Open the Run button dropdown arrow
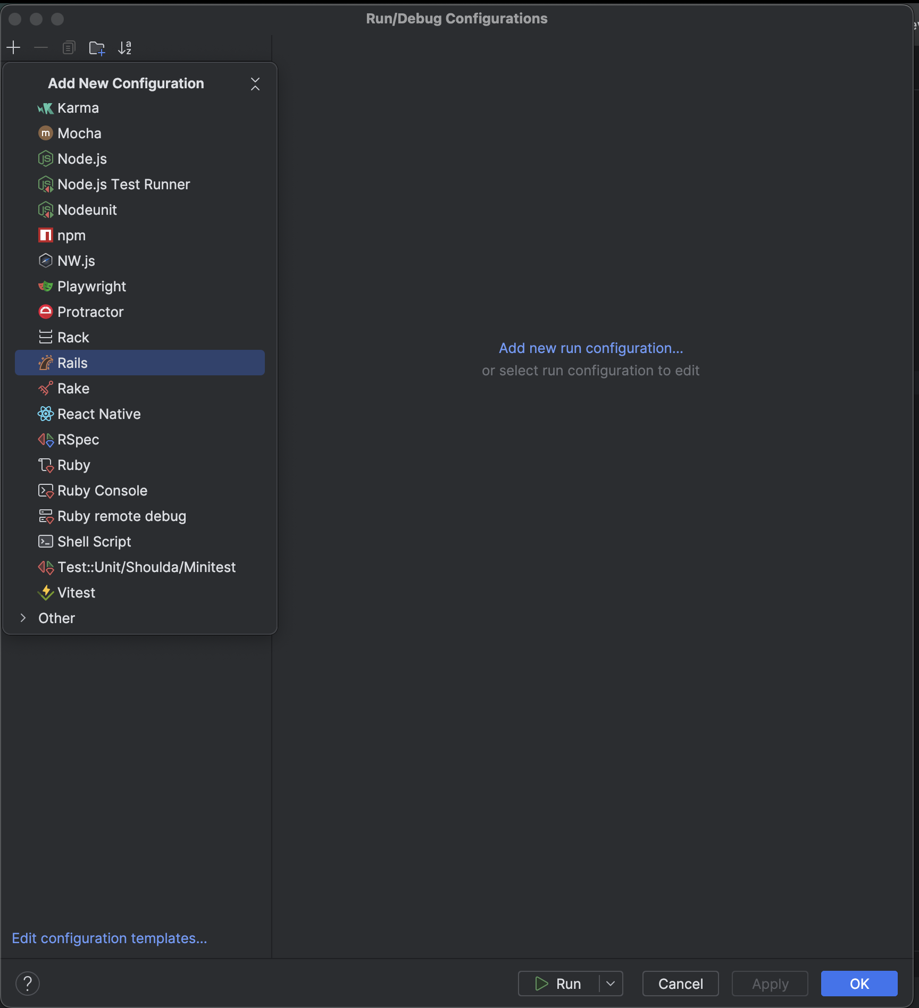 pos(611,984)
